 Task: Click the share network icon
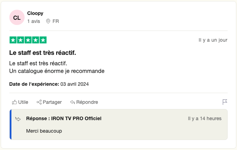click(x=39, y=102)
